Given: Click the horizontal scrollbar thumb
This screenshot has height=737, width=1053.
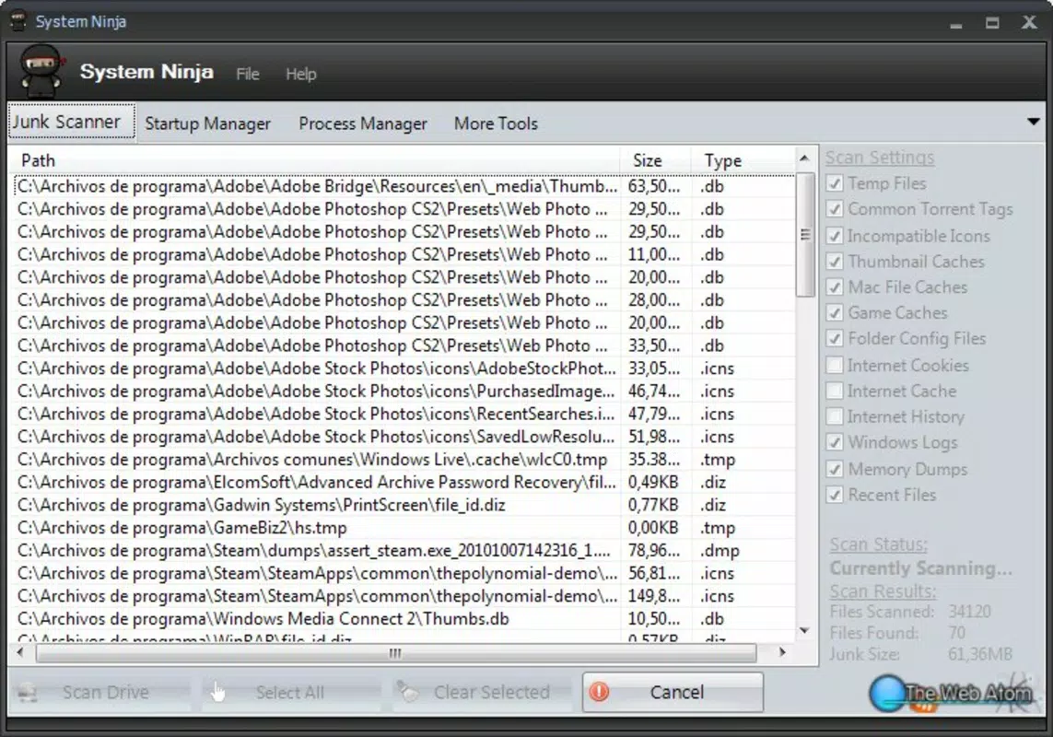Looking at the screenshot, I should click(x=395, y=652).
